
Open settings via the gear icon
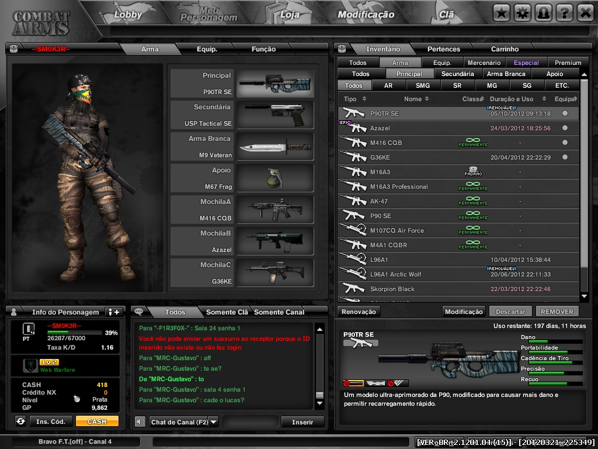(x=522, y=12)
